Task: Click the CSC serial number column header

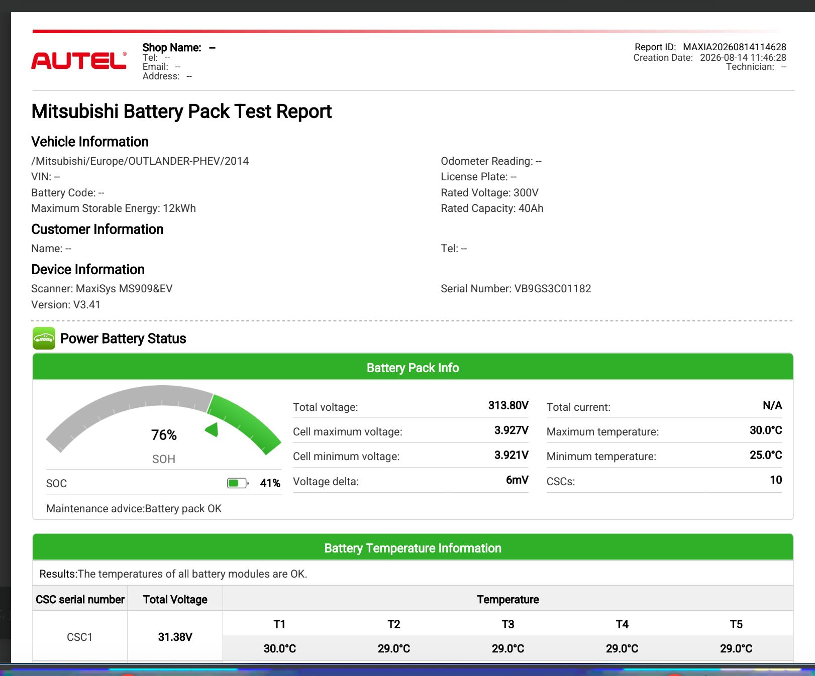Action: coord(80,599)
